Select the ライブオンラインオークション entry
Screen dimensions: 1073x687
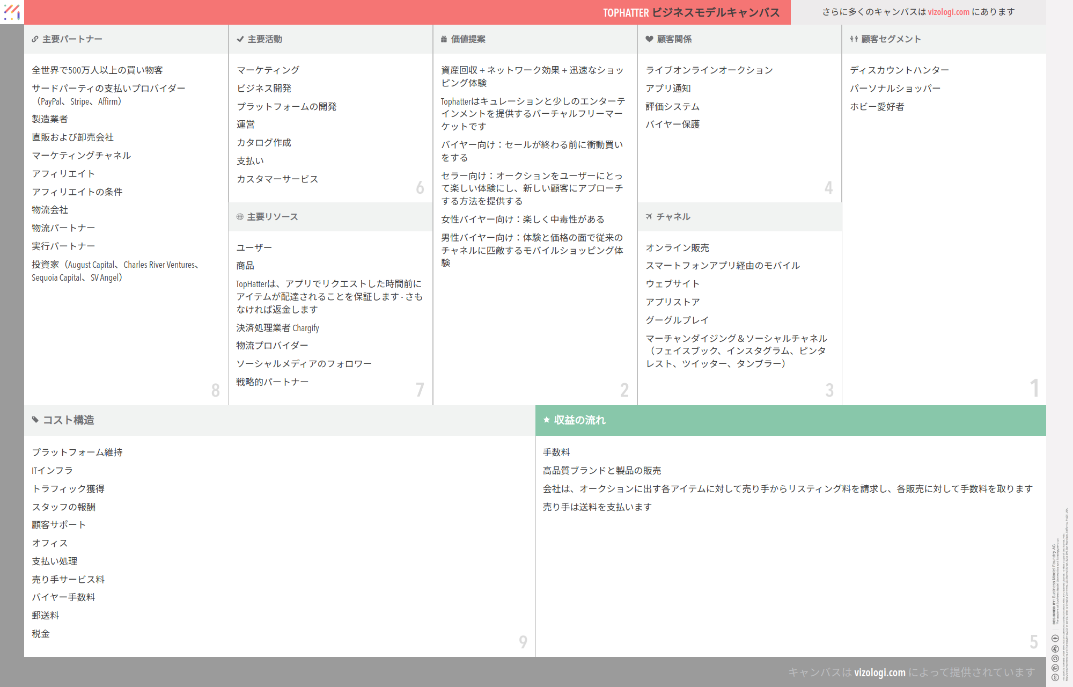tap(709, 70)
